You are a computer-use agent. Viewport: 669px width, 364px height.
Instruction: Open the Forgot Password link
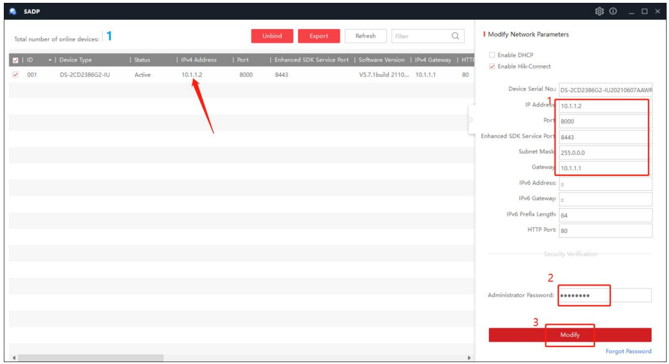tap(628, 351)
